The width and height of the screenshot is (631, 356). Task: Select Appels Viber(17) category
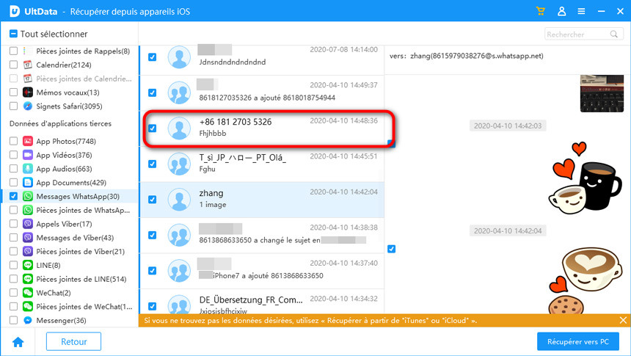pos(64,224)
